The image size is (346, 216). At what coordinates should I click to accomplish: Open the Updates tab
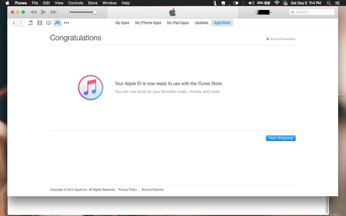tap(201, 23)
